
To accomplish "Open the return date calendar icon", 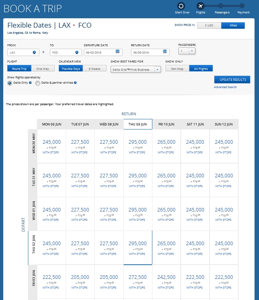I will 165,52.
